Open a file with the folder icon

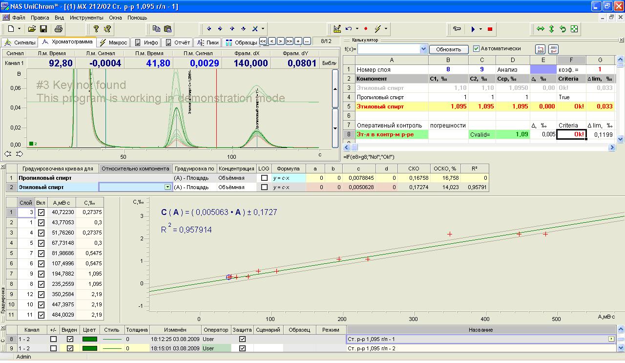click(x=32, y=29)
